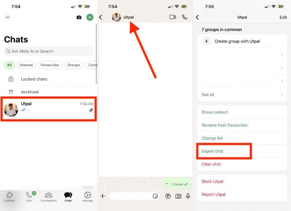Tap the archive box icon beside Archived

coord(11,92)
